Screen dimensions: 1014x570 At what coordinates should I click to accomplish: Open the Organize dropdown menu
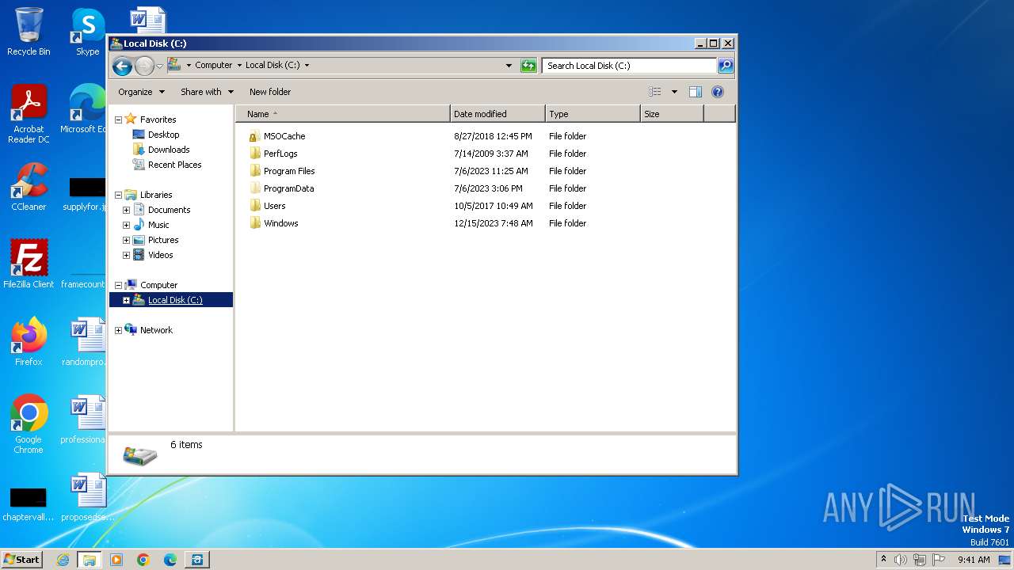click(x=141, y=92)
